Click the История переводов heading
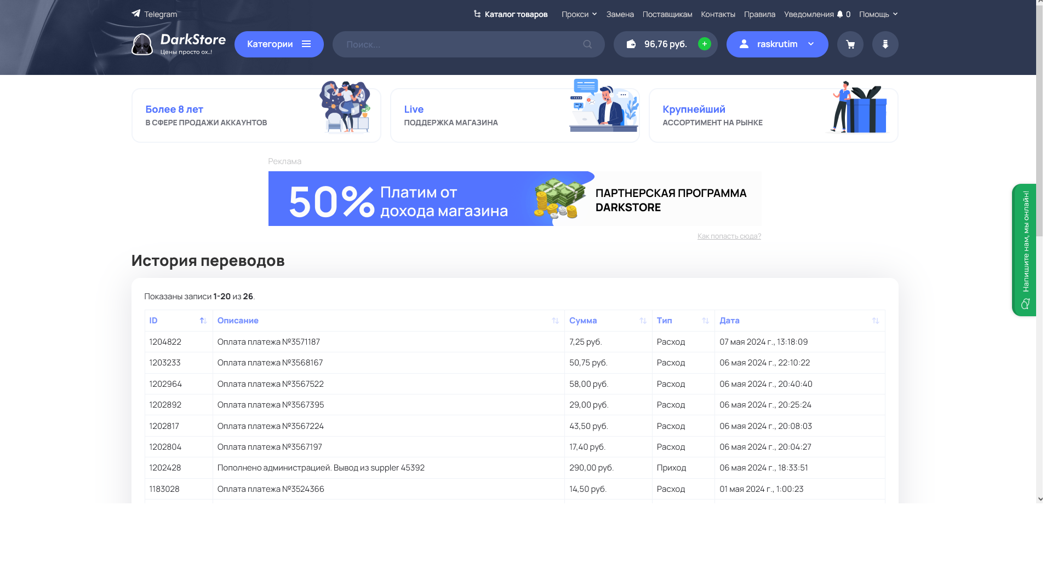The height and width of the screenshot is (569, 1052). tap(208, 260)
